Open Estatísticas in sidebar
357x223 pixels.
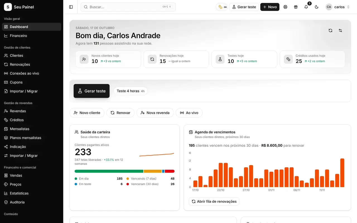32,193
